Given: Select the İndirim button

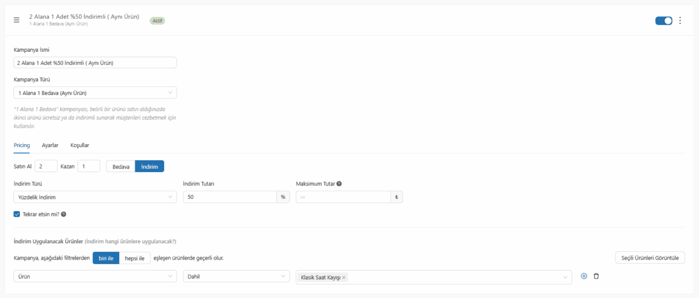Looking at the screenshot, I should (x=150, y=167).
